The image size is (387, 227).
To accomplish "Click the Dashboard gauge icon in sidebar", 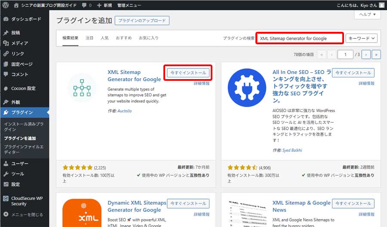I will [x=6, y=19].
